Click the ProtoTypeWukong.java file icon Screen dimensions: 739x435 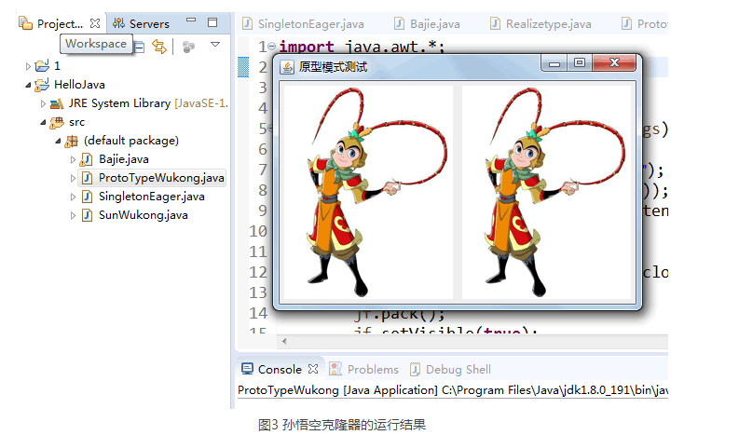coord(87,178)
